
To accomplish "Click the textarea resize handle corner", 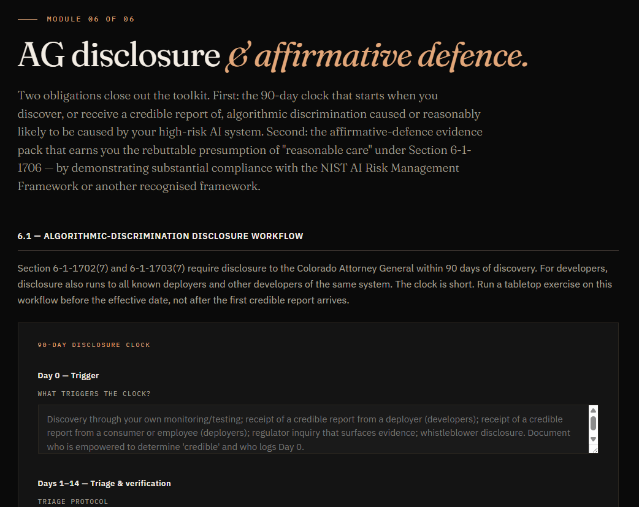I will (595, 449).
